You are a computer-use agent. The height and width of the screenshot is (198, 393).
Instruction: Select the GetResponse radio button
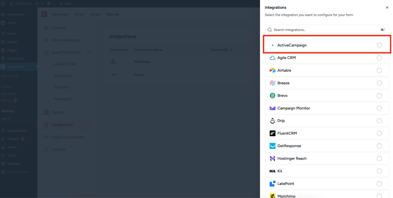pos(379,146)
